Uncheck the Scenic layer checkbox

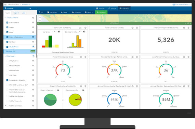pos(7,27)
